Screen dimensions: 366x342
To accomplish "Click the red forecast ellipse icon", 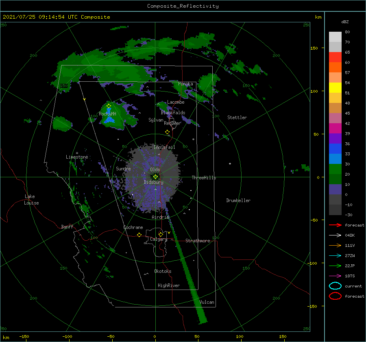I will pyautogui.click(x=335, y=296).
